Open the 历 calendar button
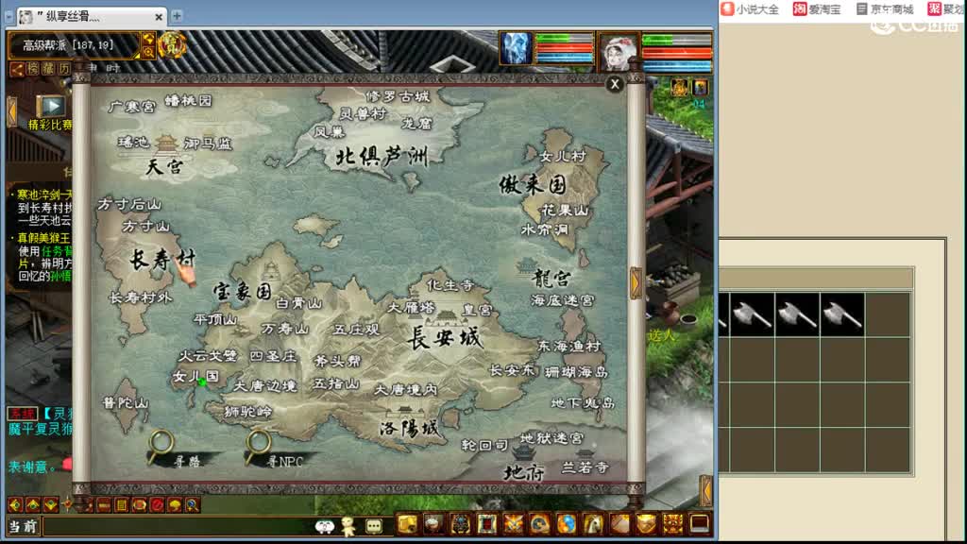967x544 pixels. click(64, 69)
